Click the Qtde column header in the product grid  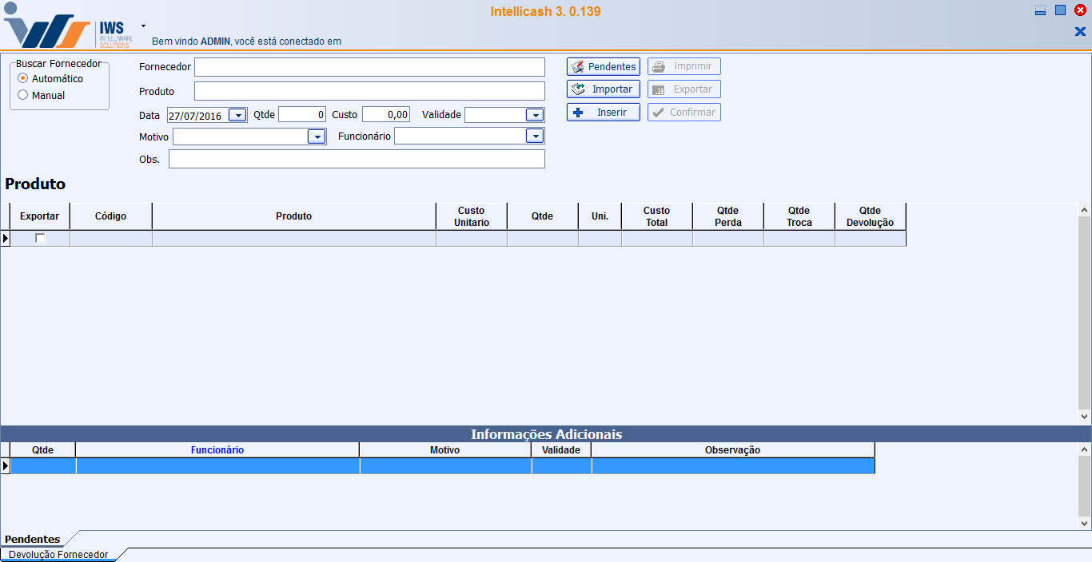click(x=543, y=216)
